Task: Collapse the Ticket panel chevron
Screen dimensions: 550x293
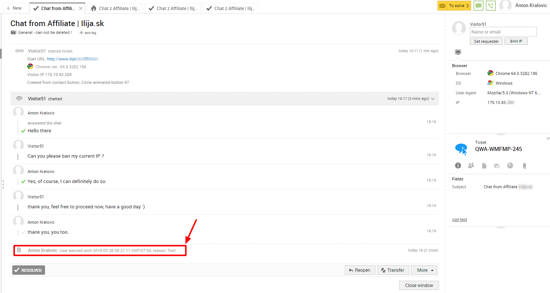Action: tap(548, 138)
